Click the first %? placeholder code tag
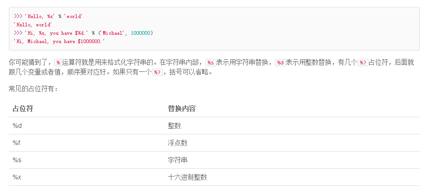Viewport: 424px width, 190px height. click(363, 63)
